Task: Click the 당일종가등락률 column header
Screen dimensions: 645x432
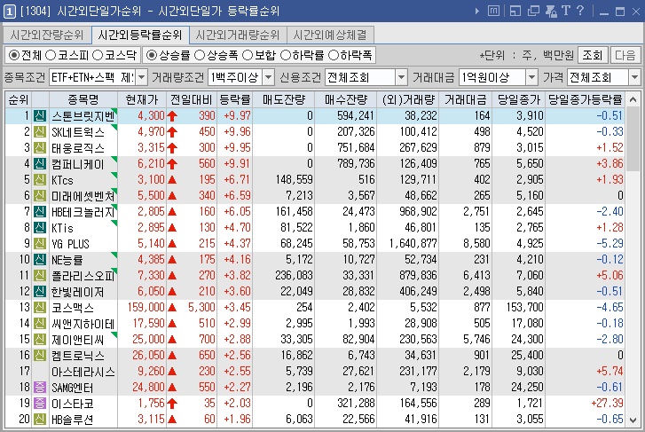Action: (585, 99)
